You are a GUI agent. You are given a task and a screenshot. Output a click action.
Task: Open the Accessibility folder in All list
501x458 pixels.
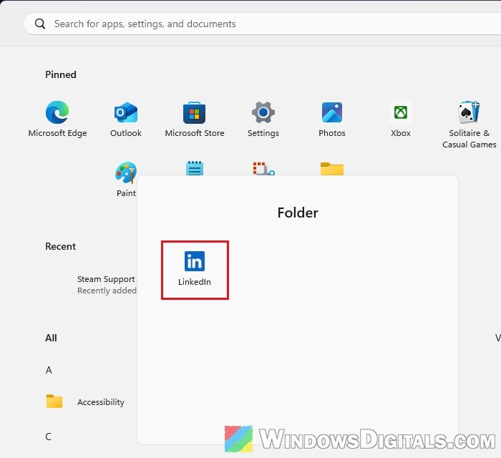click(85, 401)
